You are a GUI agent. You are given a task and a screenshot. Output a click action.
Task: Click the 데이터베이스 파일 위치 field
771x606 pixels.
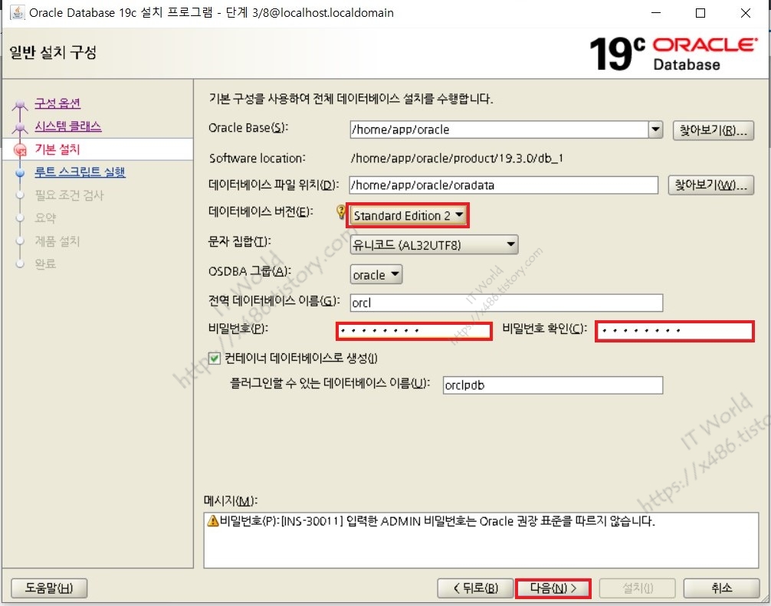pos(504,185)
